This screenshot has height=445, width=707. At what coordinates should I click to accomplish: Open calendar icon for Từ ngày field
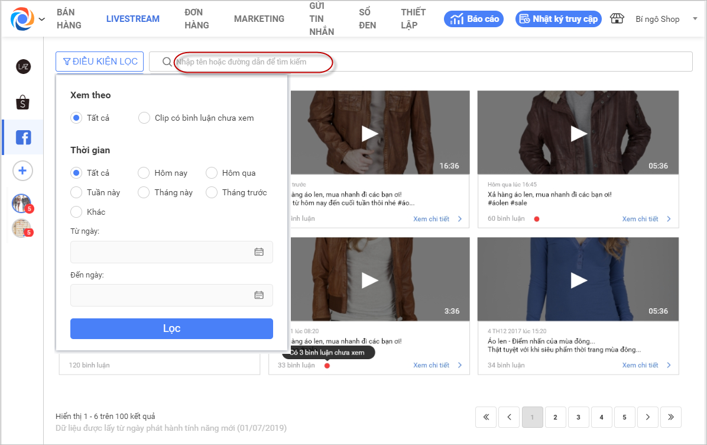tap(259, 252)
